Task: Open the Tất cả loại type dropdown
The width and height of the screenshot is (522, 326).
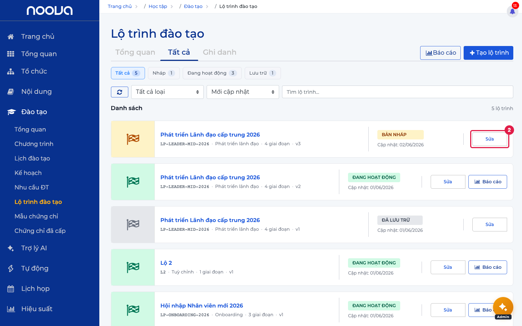Action: coord(167,92)
